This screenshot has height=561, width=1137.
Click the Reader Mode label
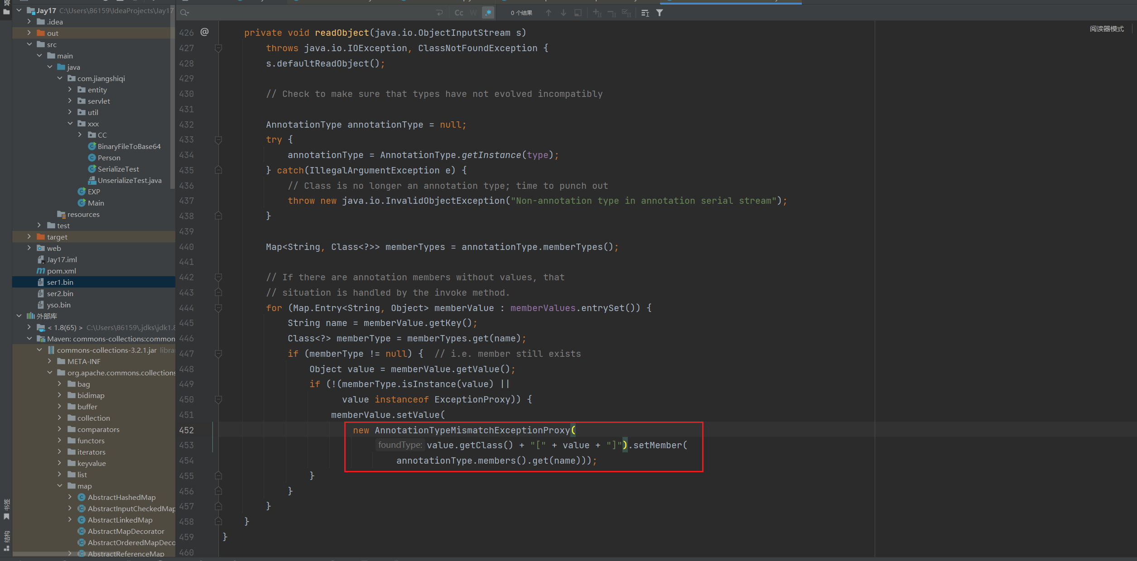click(1106, 29)
